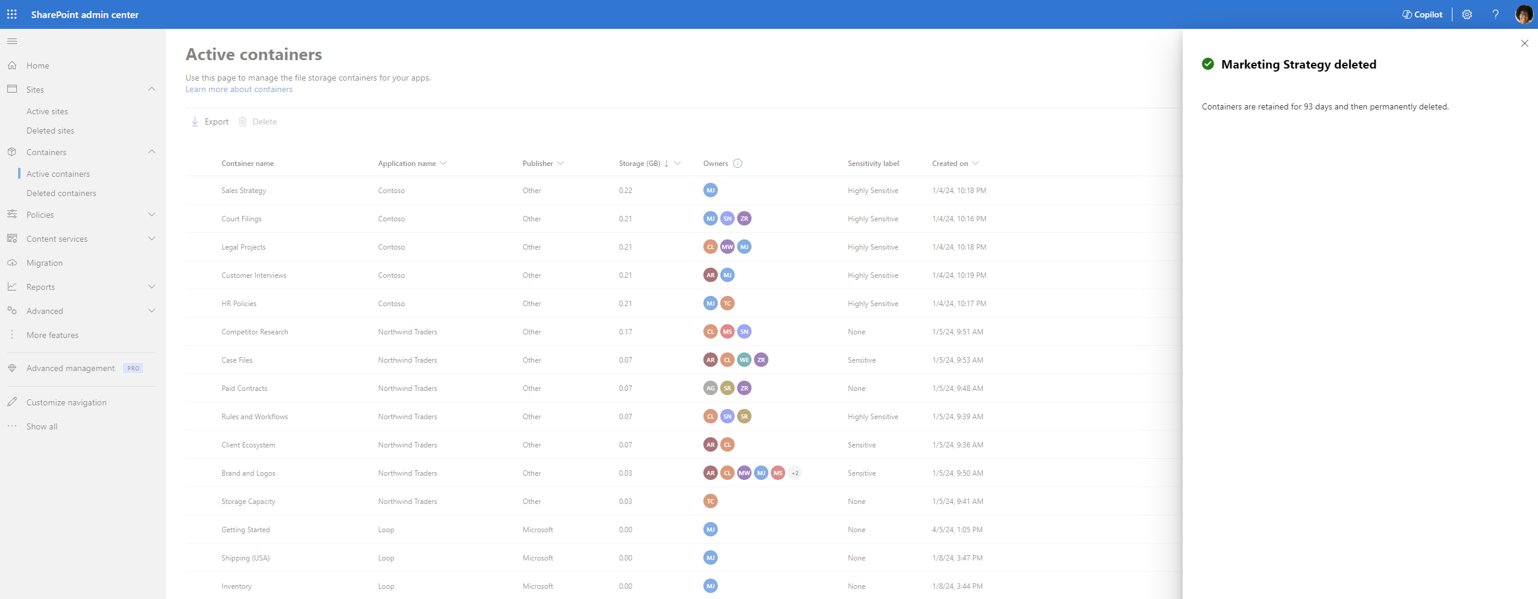Click the Container name column header
This screenshot has width=1538, height=599.
pos(248,164)
